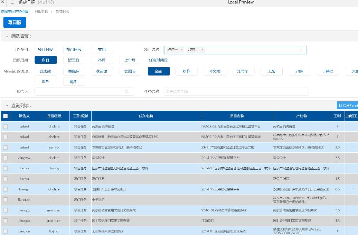Click into the 报告人 input field

pyautogui.click(x=84, y=92)
